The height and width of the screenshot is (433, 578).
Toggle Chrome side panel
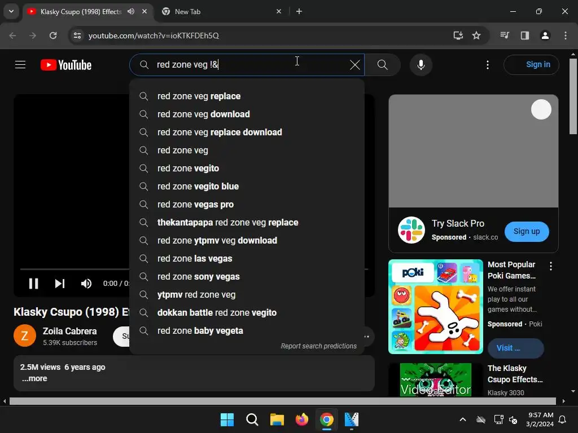tap(524, 36)
